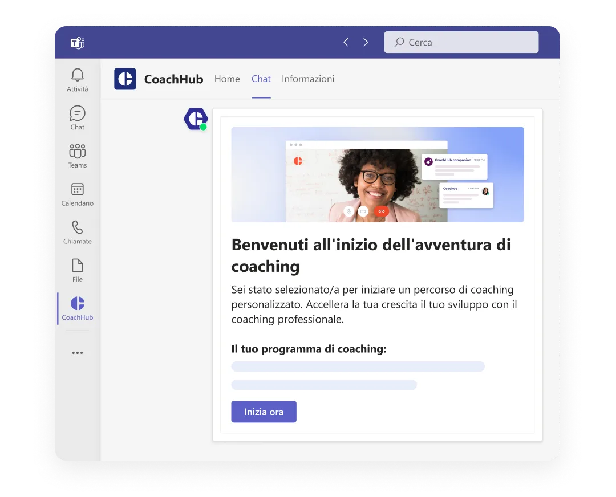616x497 pixels.
Task: Click the CoachHub bot avatar
Action: pos(196,119)
